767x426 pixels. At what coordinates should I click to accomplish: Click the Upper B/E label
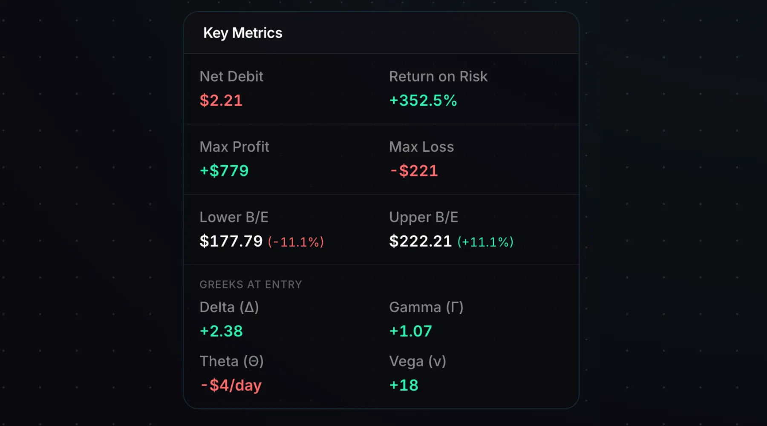[424, 217]
